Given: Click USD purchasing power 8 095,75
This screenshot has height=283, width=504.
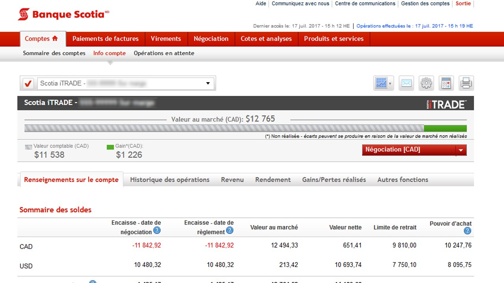Looking at the screenshot, I should tap(460, 265).
